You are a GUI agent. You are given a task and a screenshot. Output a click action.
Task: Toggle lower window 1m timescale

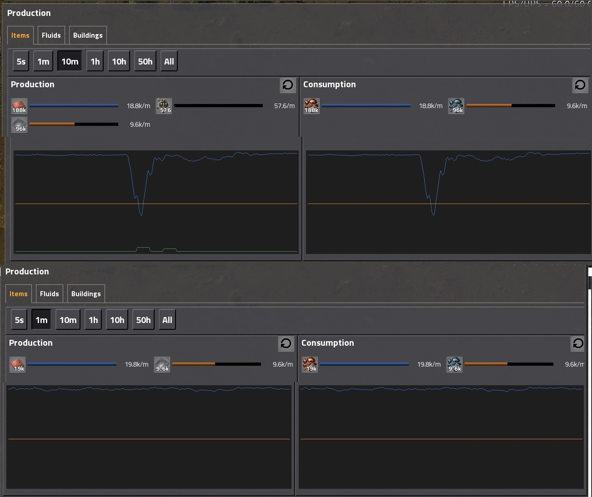coord(41,320)
